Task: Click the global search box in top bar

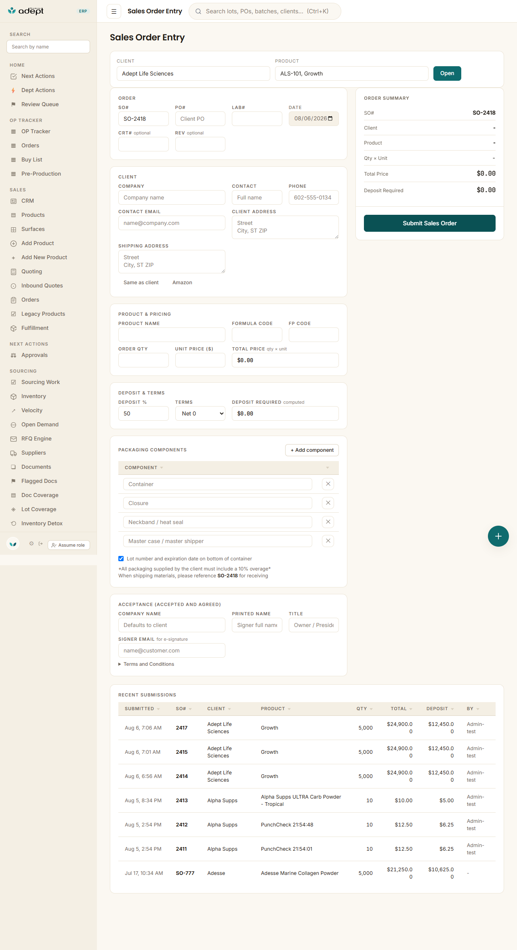Action: [x=265, y=11]
